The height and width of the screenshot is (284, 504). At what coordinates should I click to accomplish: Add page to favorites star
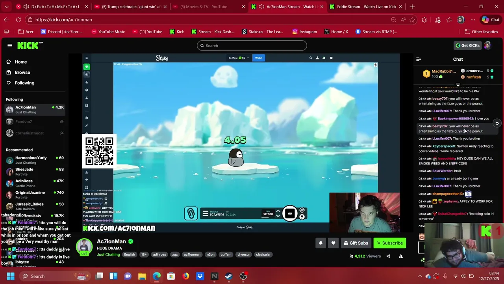[412, 20]
